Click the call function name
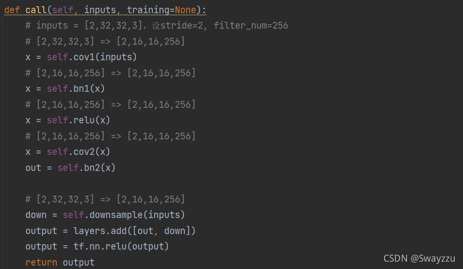 [36, 10]
